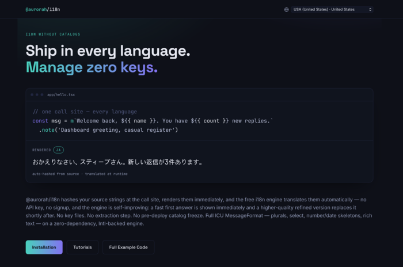
Task: Click the 'Manage zero keys.' heading
Action: point(92,67)
